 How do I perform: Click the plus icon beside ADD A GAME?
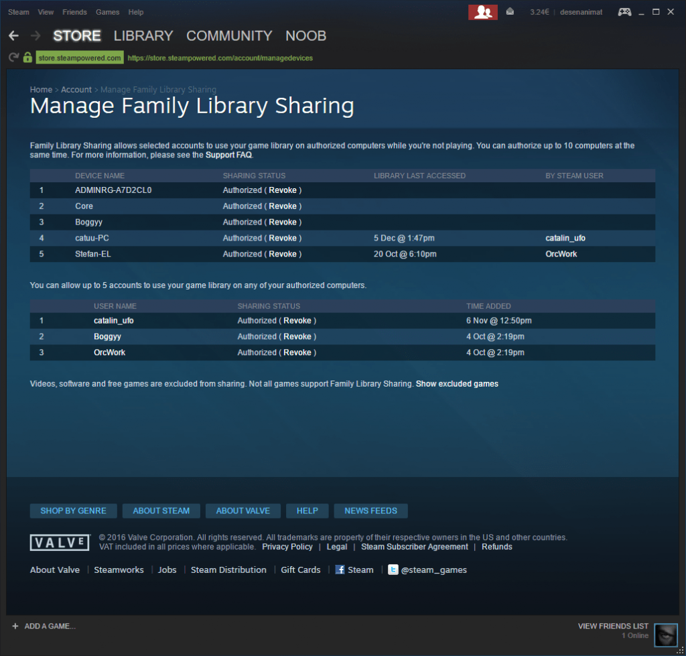point(15,626)
